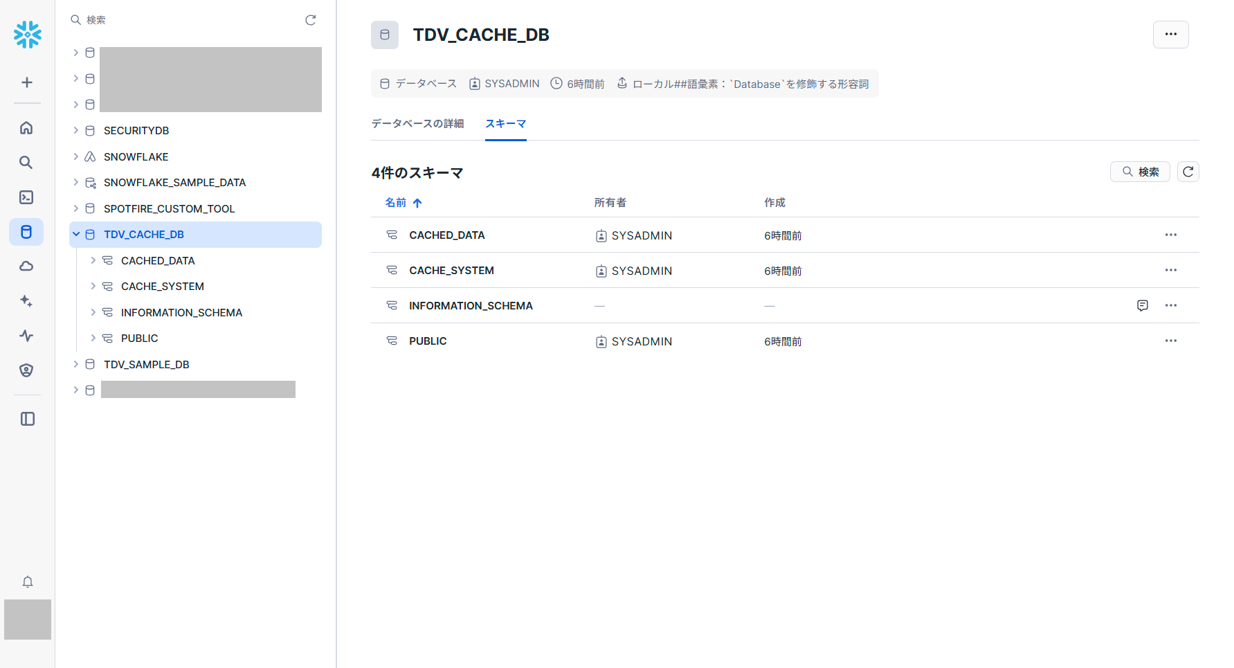This screenshot has width=1234, height=668.
Task: Click the schema icon in CACHED_DATA table row
Action: [x=392, y=235]
